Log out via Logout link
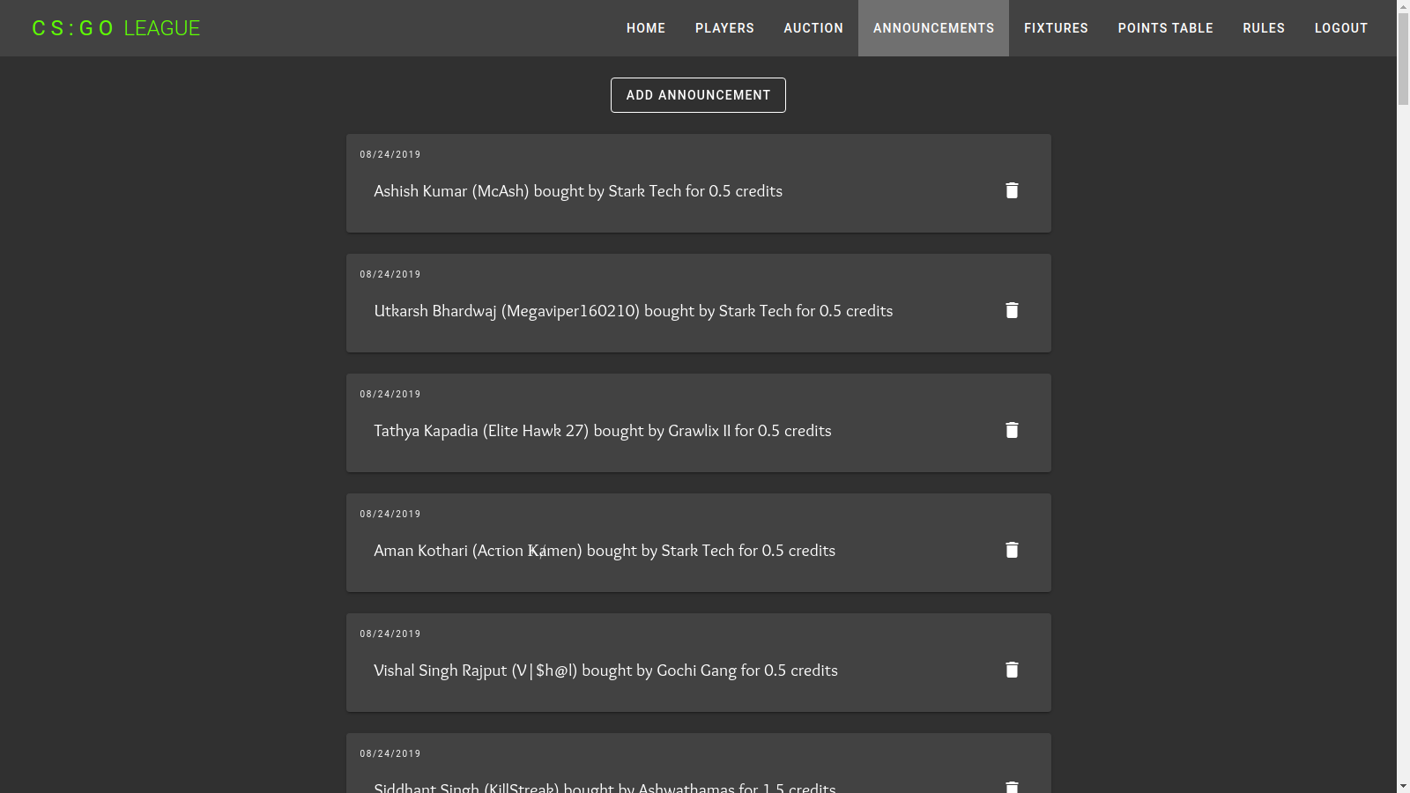 [x=1341, y=28]
